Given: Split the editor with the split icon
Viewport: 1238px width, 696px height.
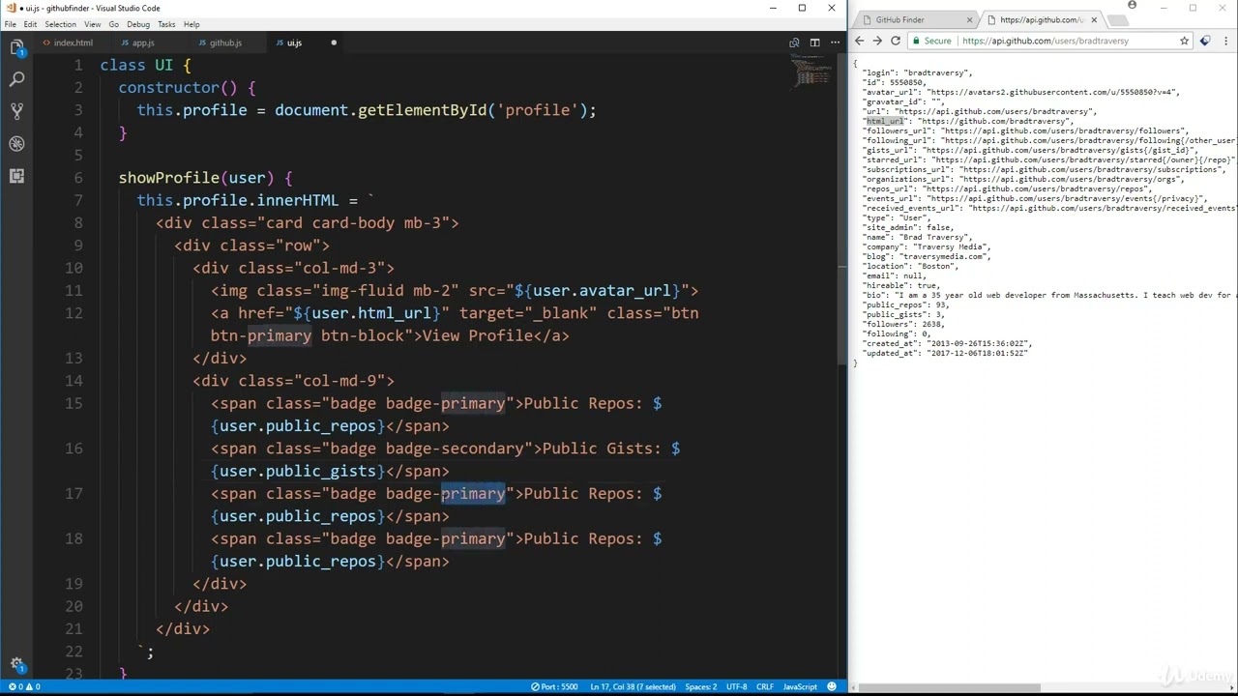Looking at the screenshot, I should [814, 43].
